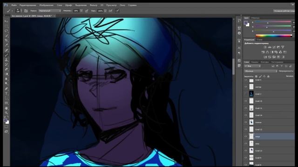Switch to the Контуры tab
Image resolution: width=298 pixels, height=167 pixels.
(x=264, y=62)
